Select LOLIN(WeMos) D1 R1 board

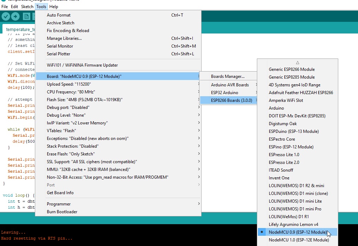(297, 217)
